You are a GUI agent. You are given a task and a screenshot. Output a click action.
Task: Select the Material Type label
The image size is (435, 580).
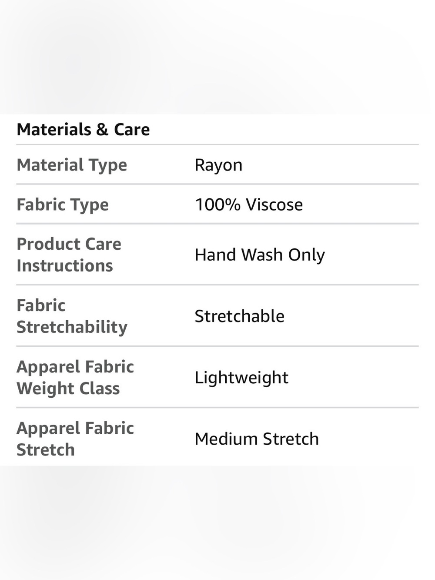pos(72,165)
